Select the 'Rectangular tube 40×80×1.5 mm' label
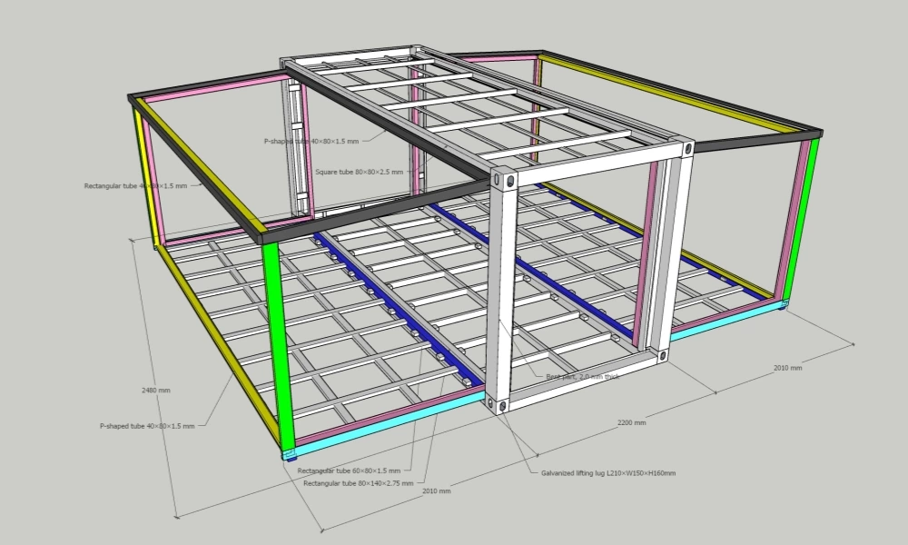Viewport: 908px width, 545px height. (x=134, y=186)
